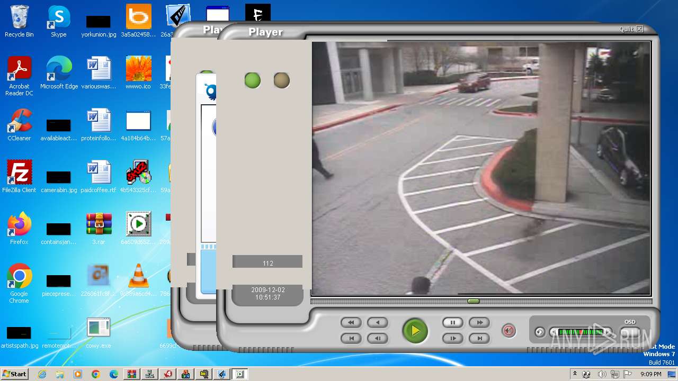Open Chrome from the taskbar

point(96,374)
